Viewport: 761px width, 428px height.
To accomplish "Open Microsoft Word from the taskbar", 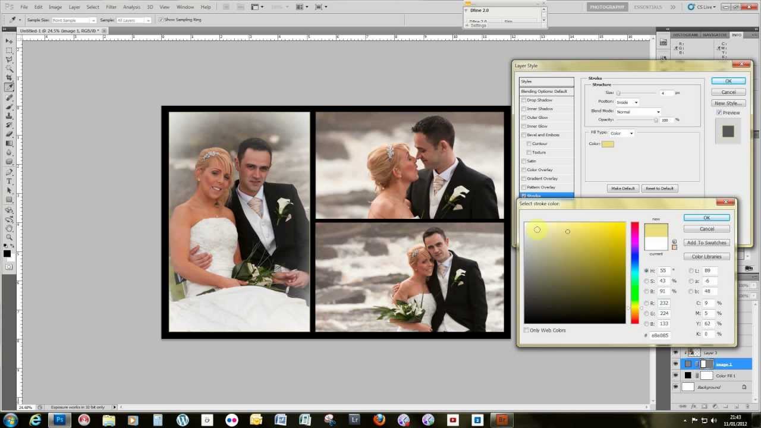I will click(x=281, y=420).
